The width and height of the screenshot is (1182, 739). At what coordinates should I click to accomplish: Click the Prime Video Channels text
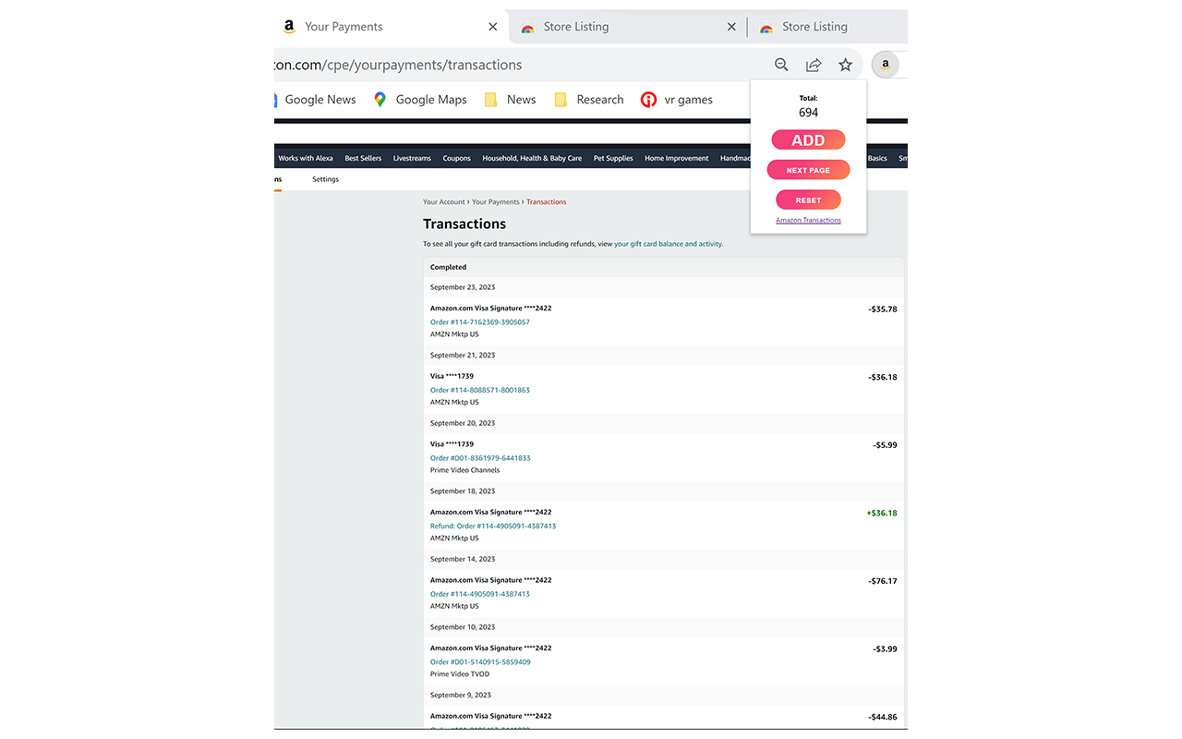coord(464,470)
